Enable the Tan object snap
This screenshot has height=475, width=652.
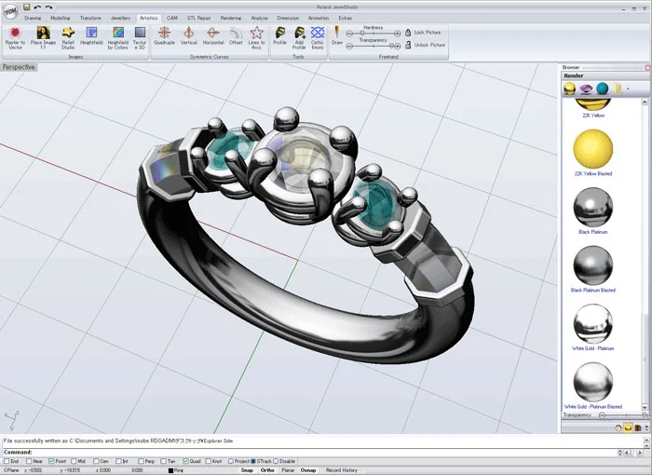(163, 461)
